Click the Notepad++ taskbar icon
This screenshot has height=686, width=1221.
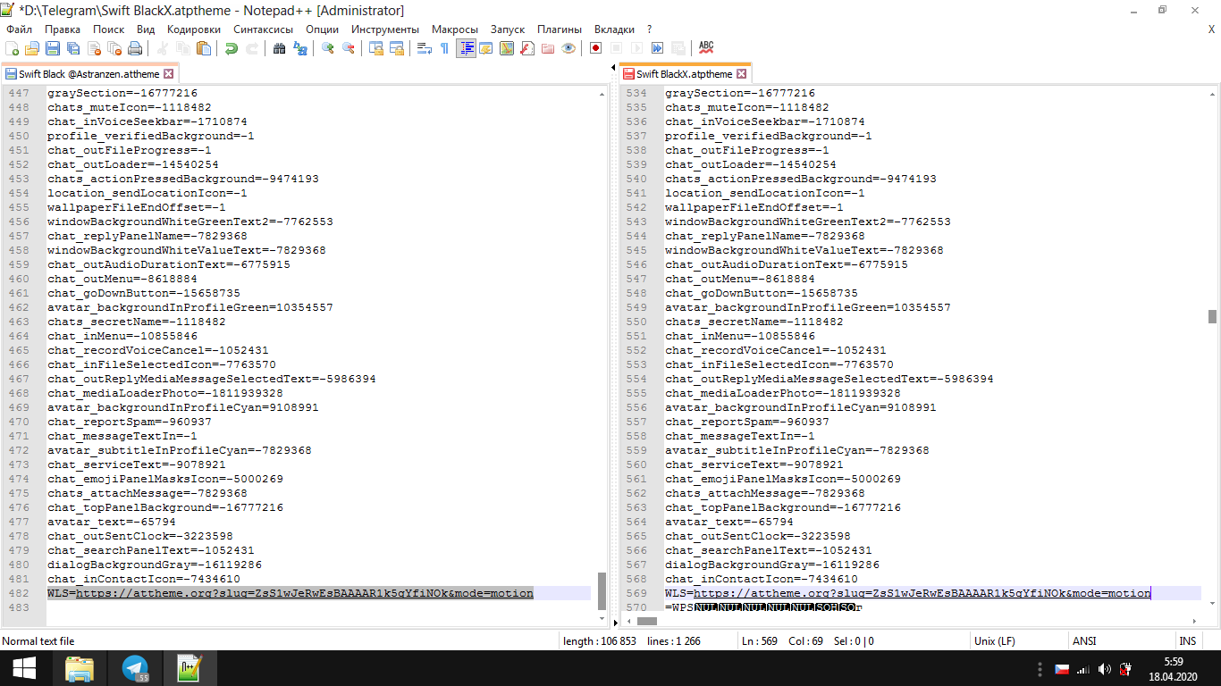[189, 668]
